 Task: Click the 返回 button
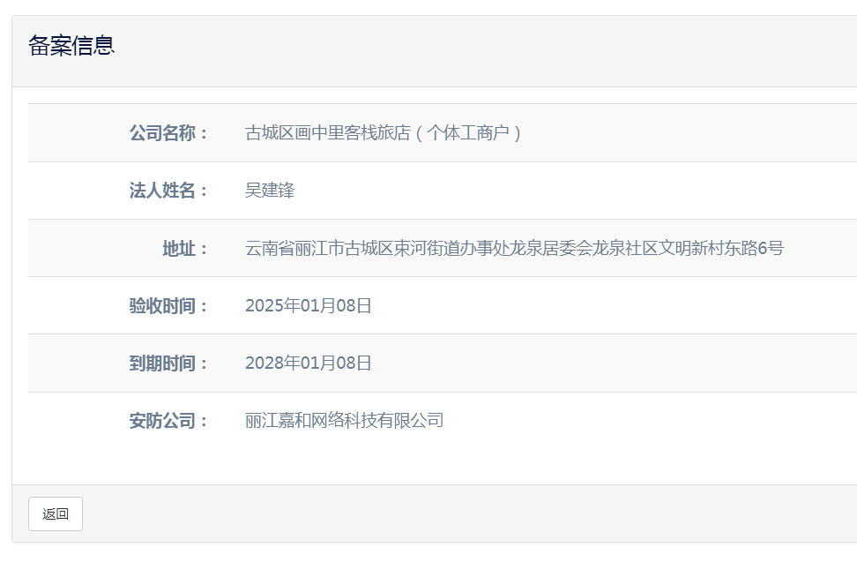55,514
